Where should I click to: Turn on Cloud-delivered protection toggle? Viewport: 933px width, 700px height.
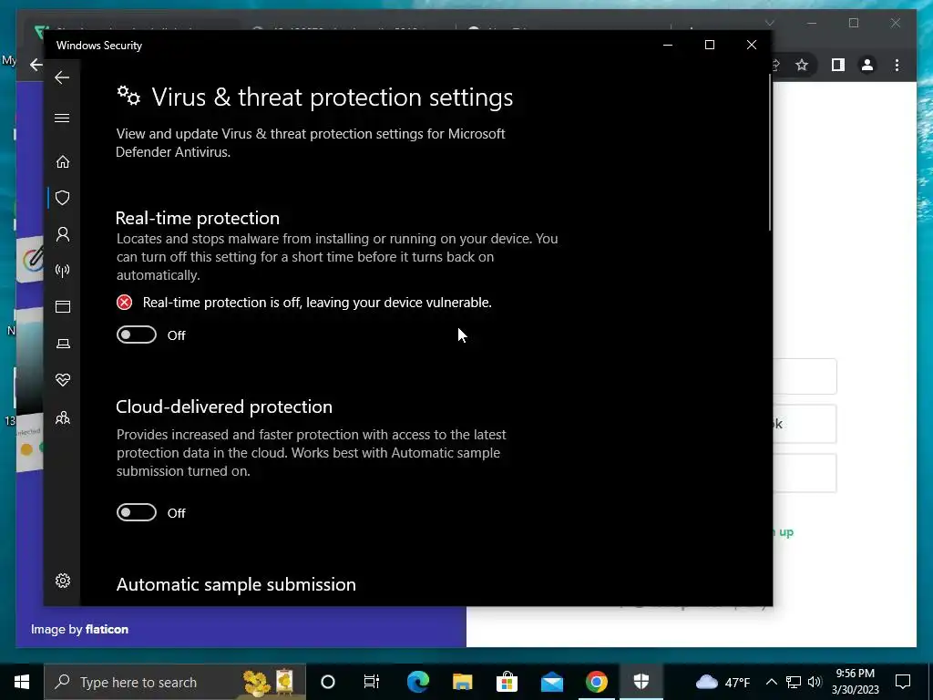point(137,512)
